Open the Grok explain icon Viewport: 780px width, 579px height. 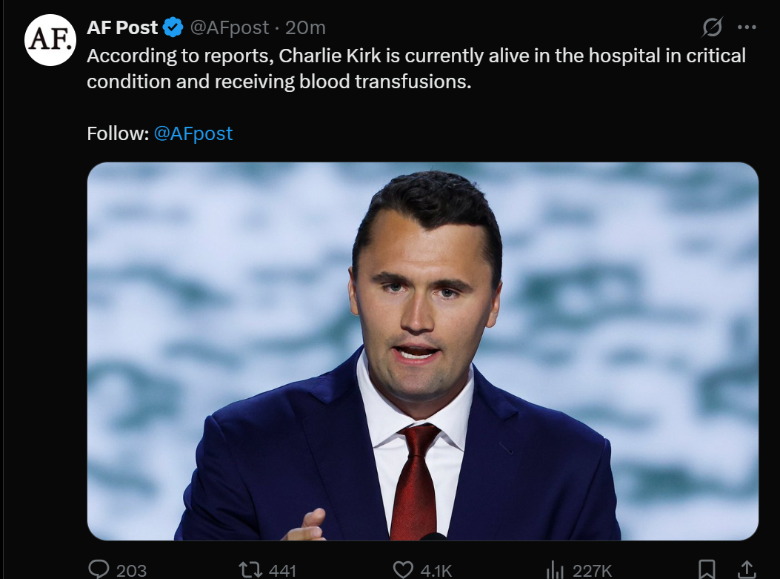pos(712,28)
